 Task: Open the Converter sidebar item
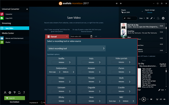coord(14,14)
